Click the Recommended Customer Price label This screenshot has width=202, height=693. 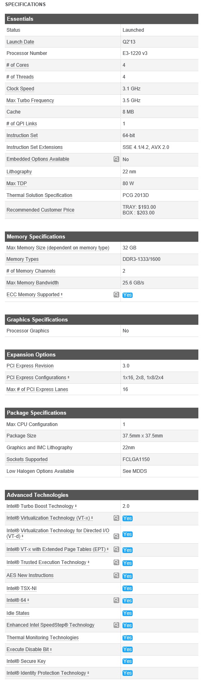(41, 210)
